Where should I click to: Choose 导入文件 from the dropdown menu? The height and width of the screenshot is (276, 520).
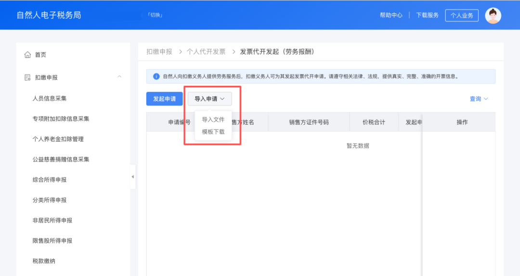[x=213, y=119]
